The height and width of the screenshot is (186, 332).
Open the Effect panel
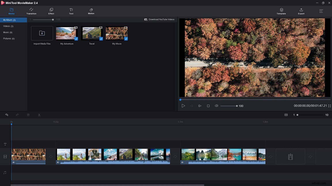(x=51, y=11)
